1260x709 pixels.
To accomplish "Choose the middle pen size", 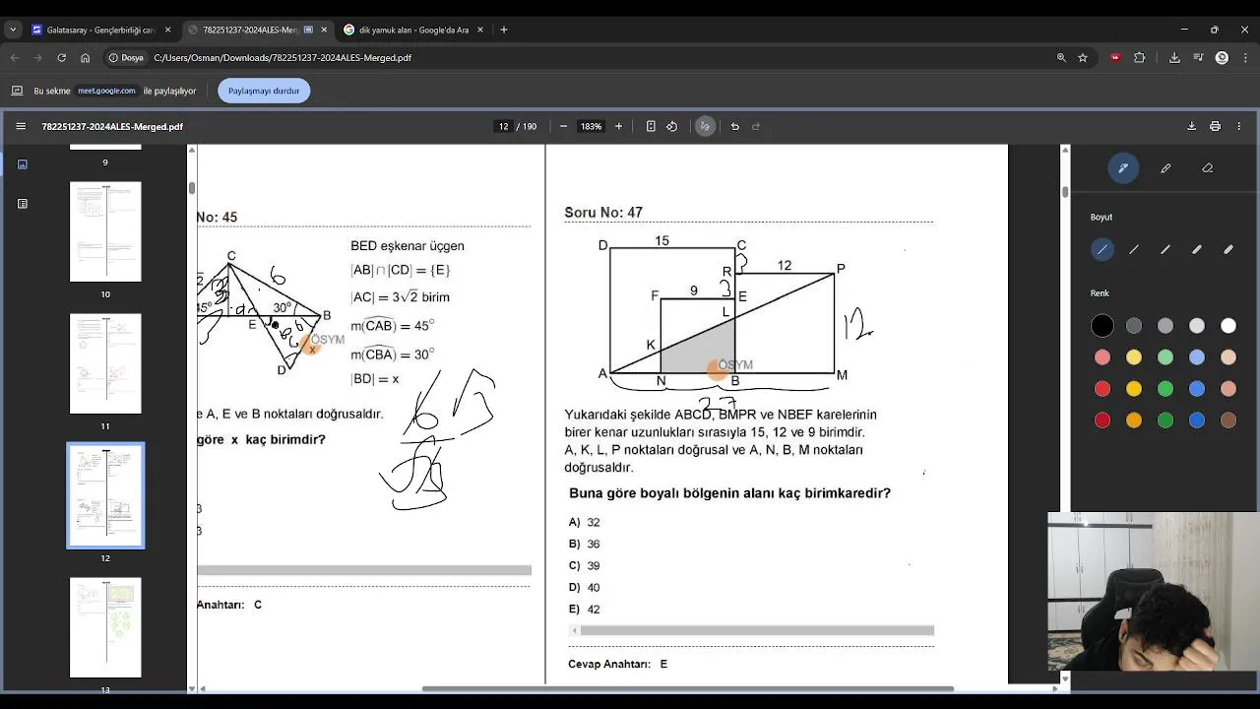I will coord(1165,250).
